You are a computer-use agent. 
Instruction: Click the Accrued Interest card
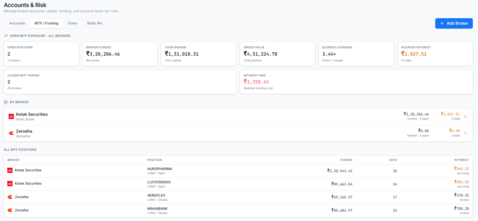(435, 54)
